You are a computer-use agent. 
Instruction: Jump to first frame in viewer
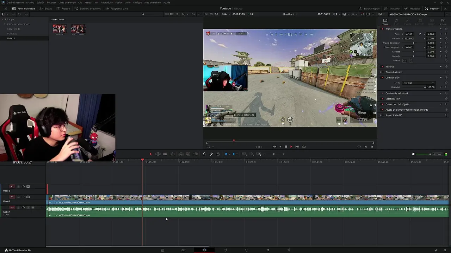(274, 147)
